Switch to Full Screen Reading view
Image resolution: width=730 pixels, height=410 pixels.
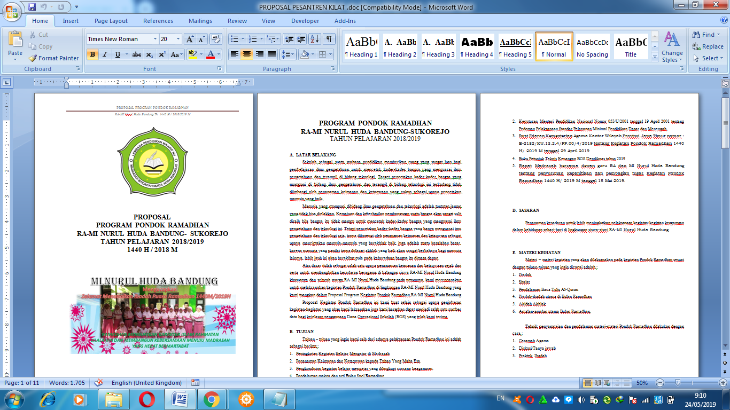[599, 383]
